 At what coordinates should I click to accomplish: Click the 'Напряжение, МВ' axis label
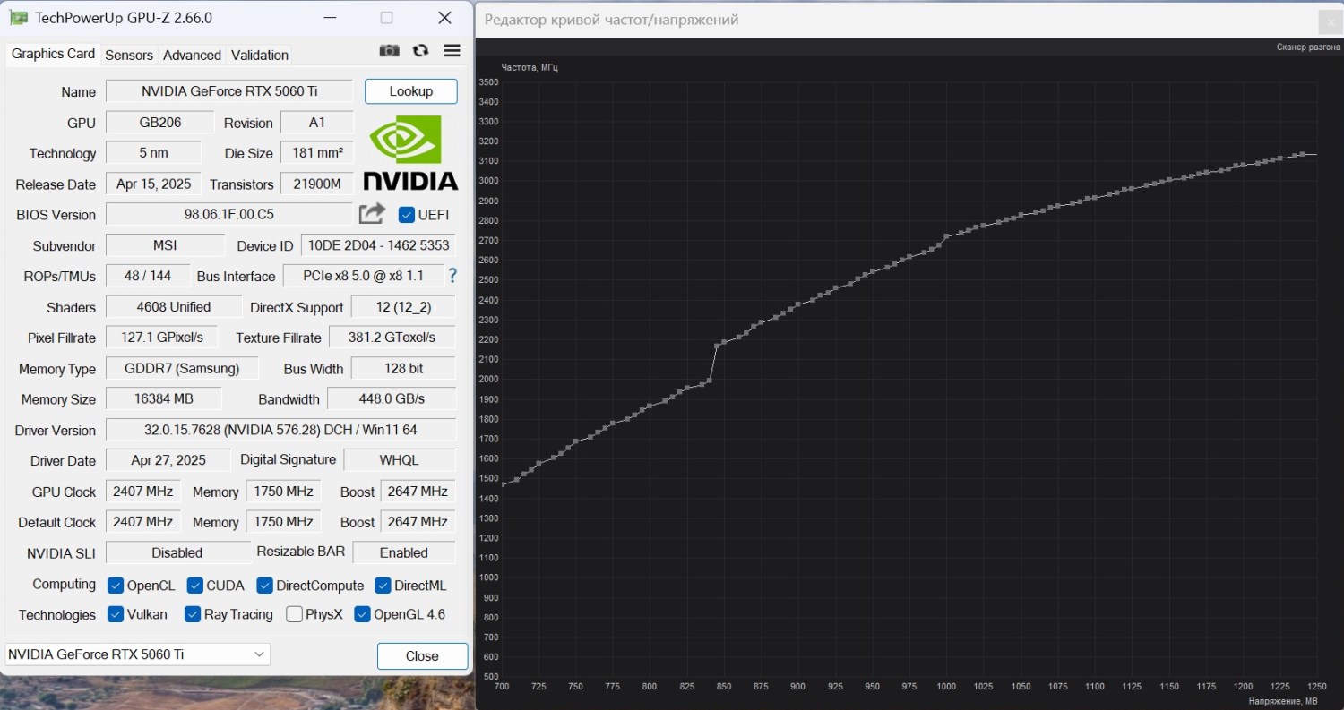click(x=1282, y=701)
